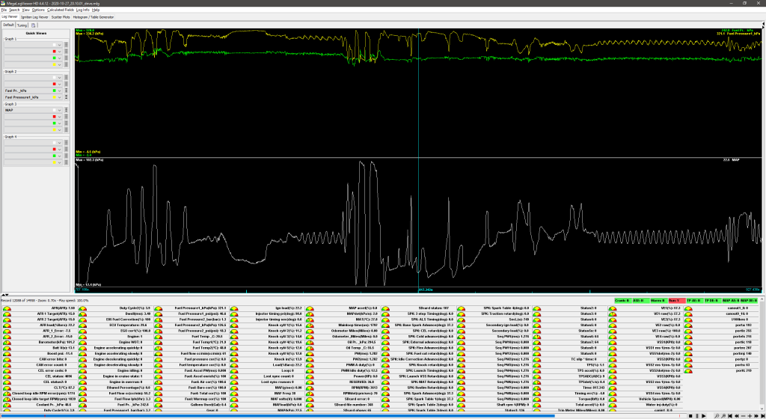Screen dimensions: 766x419
Task: Click the Play button
Action: pos(703,416)
